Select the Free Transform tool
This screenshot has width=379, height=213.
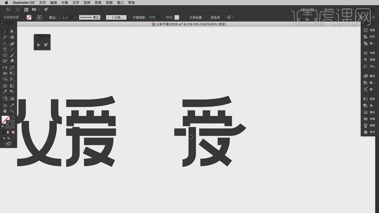coord(12,73)
